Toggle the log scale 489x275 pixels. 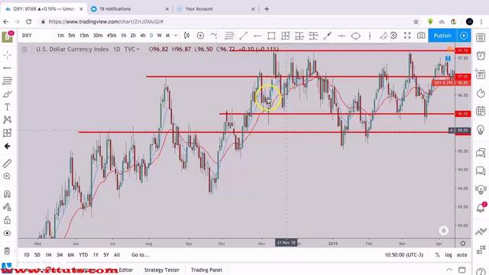click(x=449, y=254)
